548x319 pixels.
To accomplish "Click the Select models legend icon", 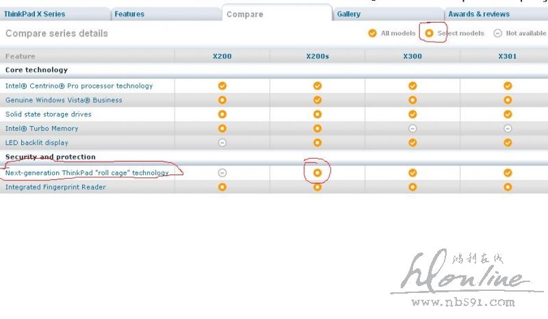I will coord(429,33).
